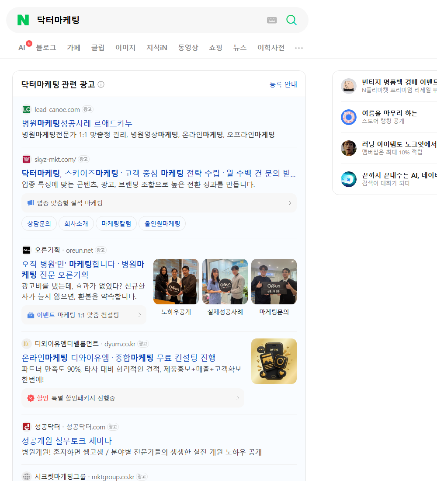Click the 실제성공사례 photo thumbnail

(x=225, y=282)
